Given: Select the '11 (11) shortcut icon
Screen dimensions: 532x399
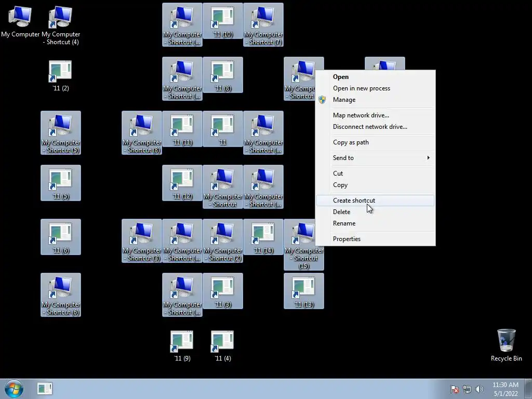Looking at the screenshot, I should [x=182, y=129].
